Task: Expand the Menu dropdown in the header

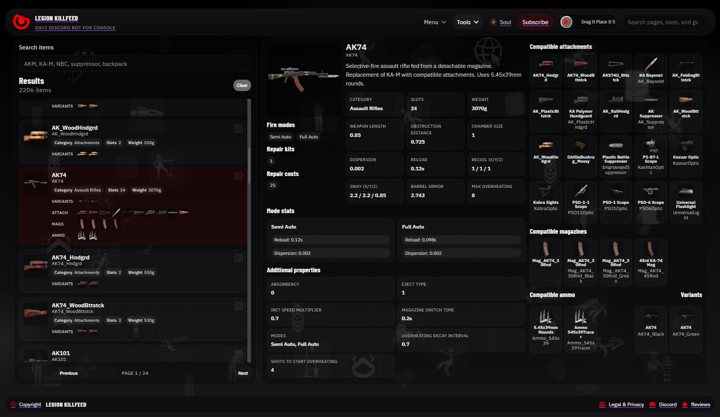Action: 435,22
